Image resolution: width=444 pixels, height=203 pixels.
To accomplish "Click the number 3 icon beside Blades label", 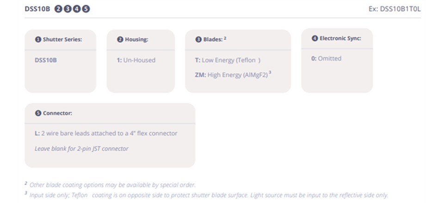I will pos(199,39).
